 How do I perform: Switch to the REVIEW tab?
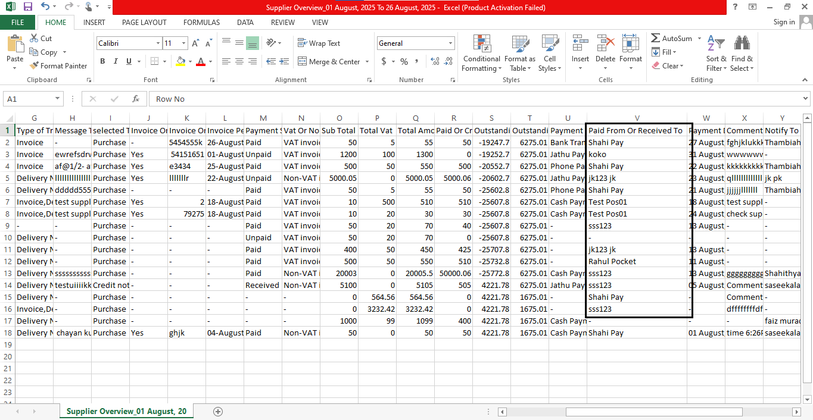click(282, 23)
